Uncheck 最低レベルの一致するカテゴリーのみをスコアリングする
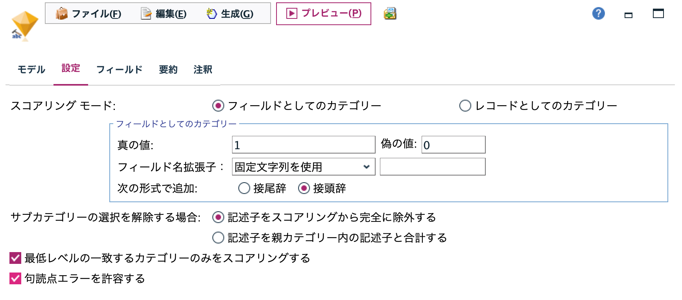682x300 pixels. coord(15,258)
